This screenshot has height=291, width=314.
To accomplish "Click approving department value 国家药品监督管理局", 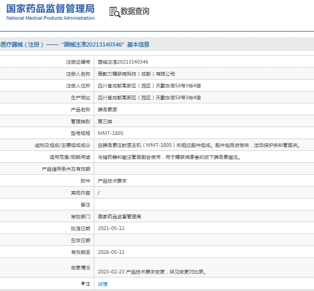I will point(119,217).
